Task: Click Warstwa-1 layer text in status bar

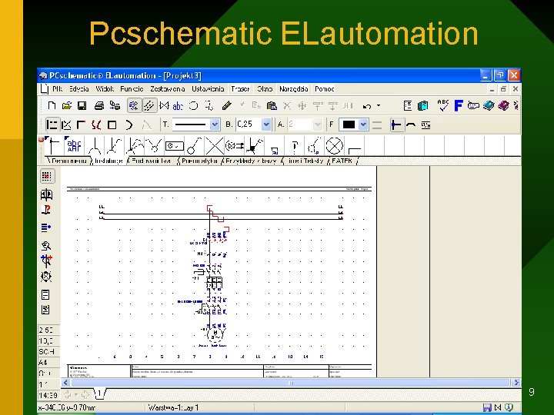Action: tap(173, 407)
